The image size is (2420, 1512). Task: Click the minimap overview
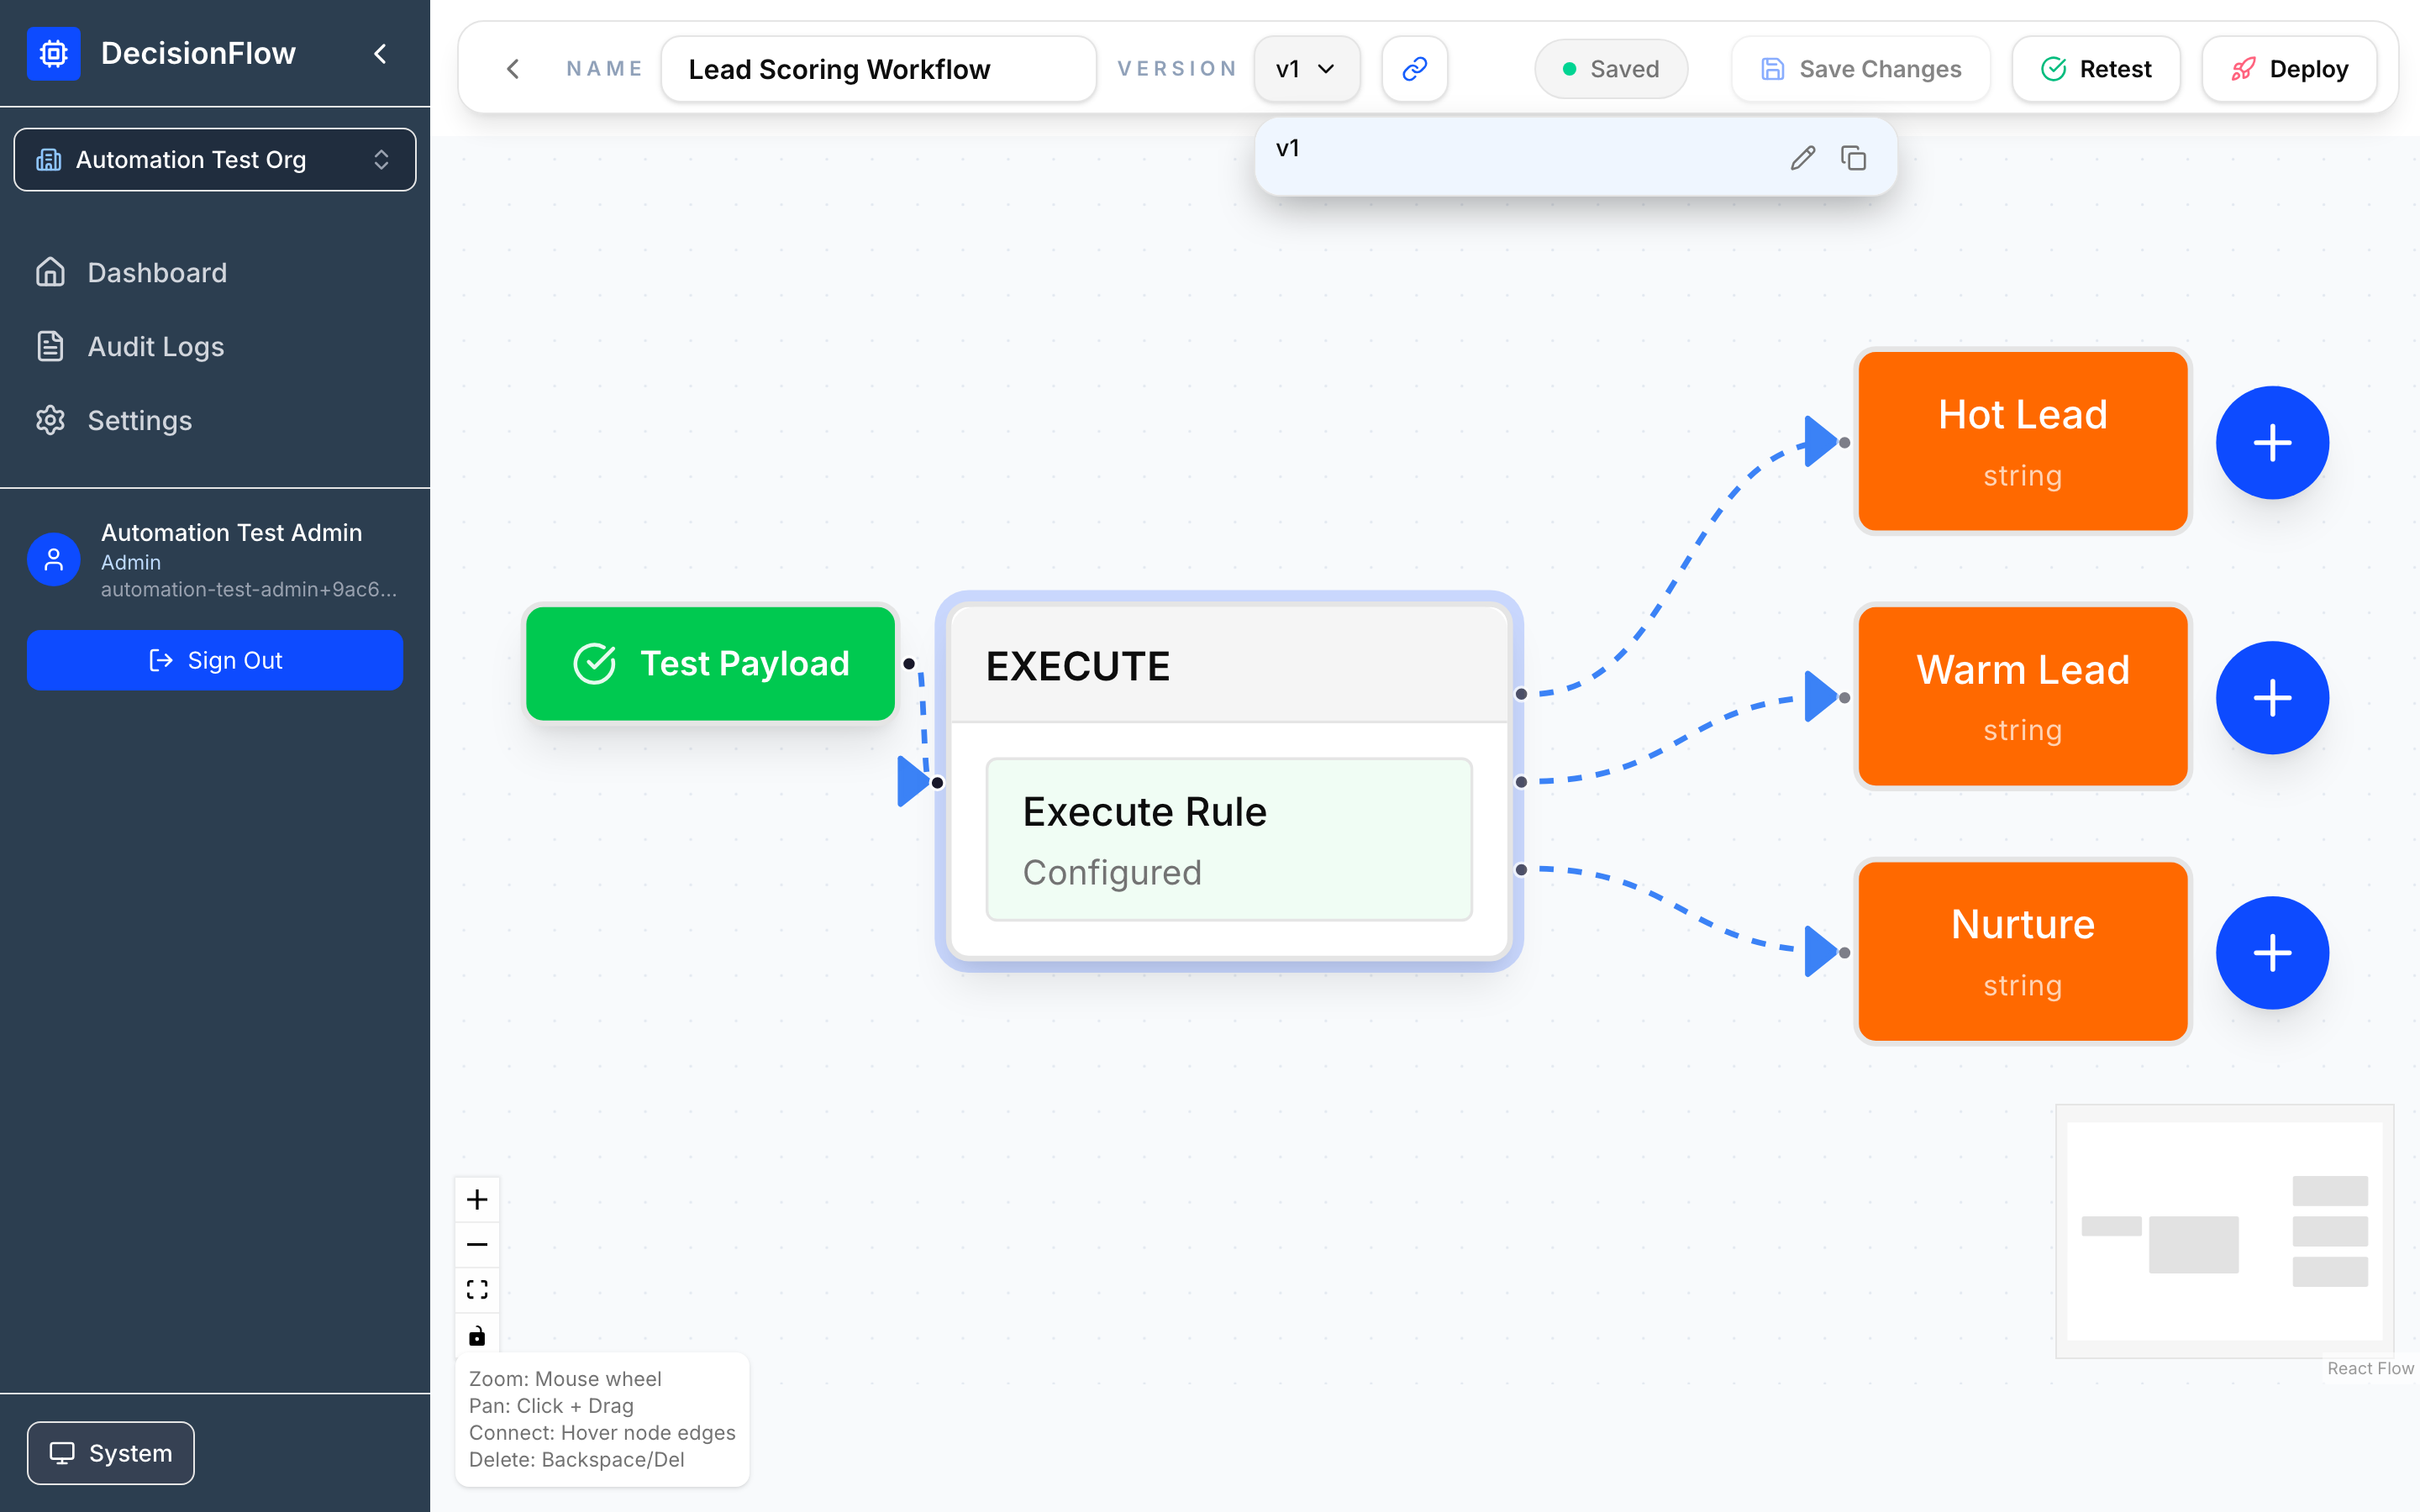pos(2224,1231)
